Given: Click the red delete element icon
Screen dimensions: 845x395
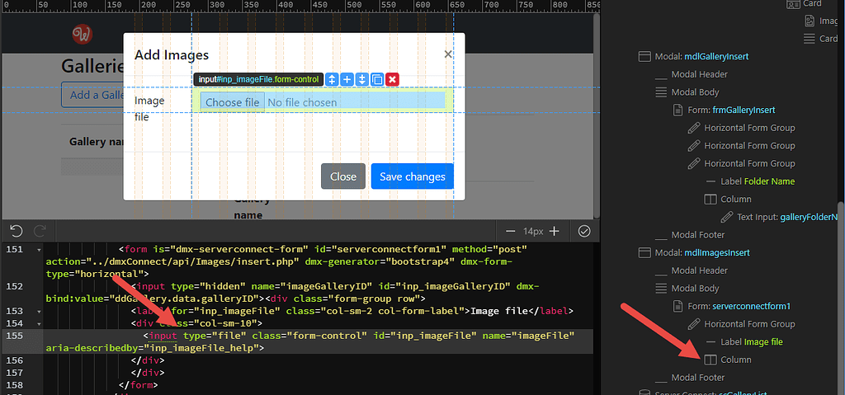Looking at the screenshot, I should tap(393, 79).
